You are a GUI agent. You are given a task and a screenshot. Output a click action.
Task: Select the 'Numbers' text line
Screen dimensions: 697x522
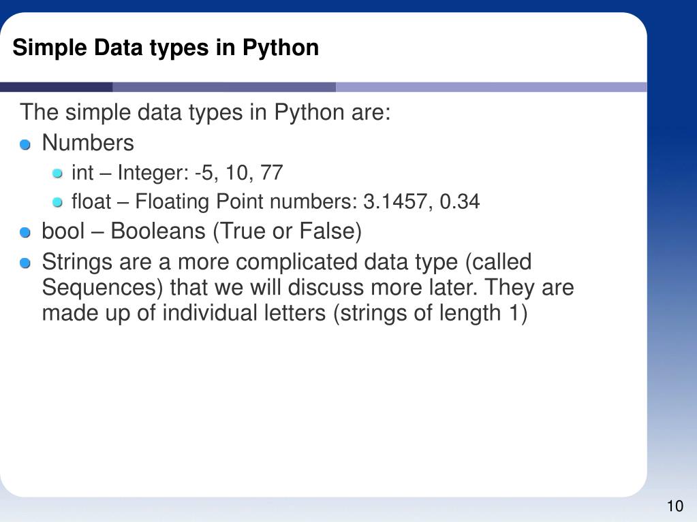coord(88,143)
